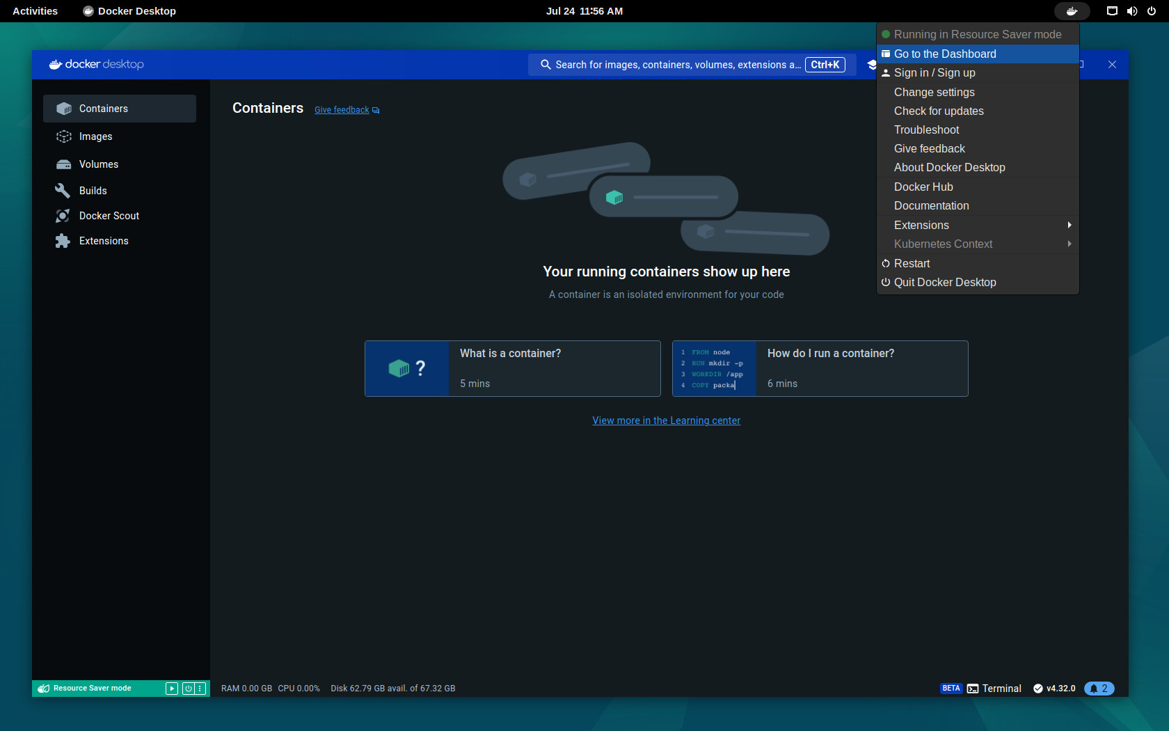
Task: Select Go to the Dashboard menu item
Action: tap(978, 54)
